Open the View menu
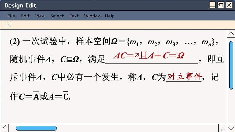The image size is (235, 132). 40,16
